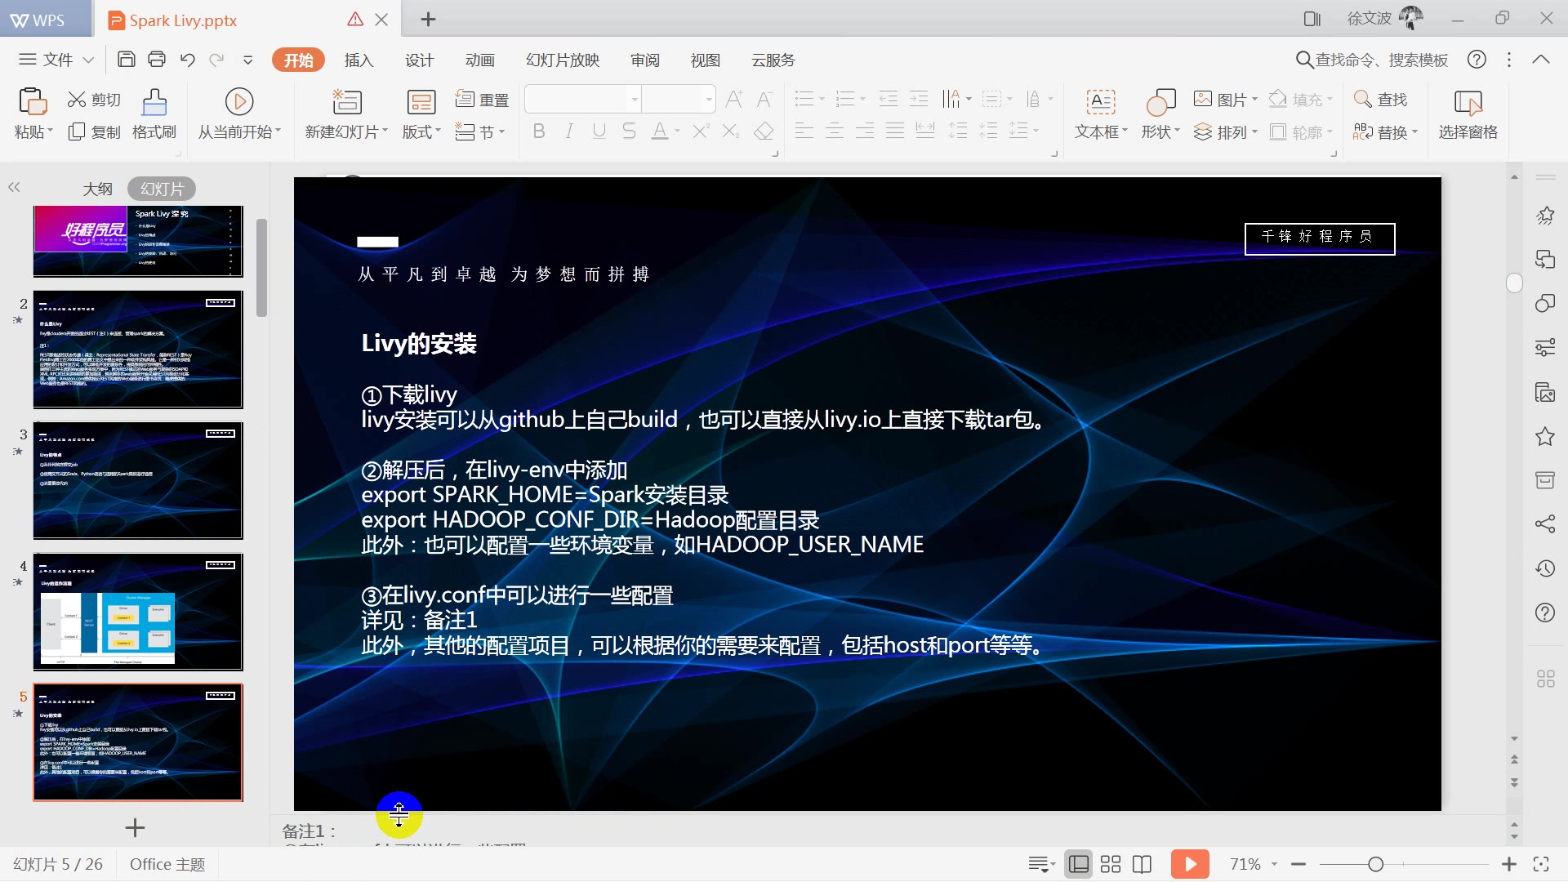The height and width of the screenshot is (882, 1568).
Task: Click the Save icon in the quick toolbar
Action: (x=126, y=60)
